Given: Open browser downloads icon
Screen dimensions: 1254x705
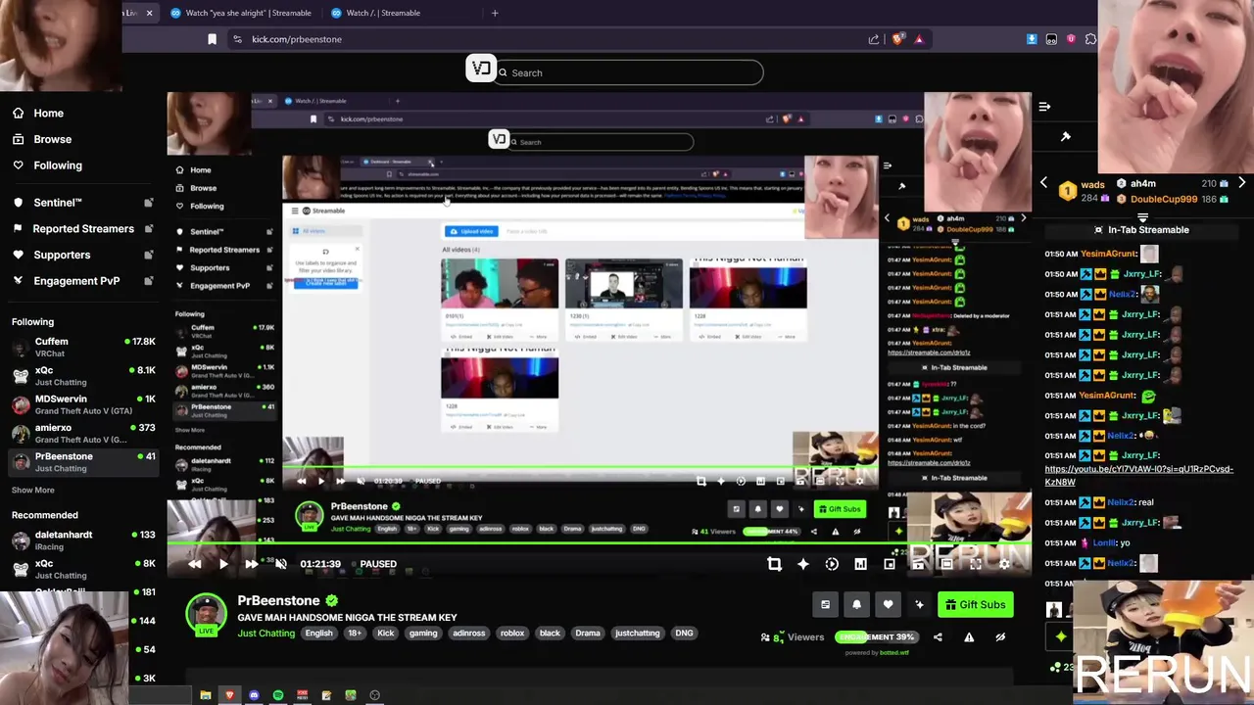Looking at the screenshot, I should tap(1032, 39).
